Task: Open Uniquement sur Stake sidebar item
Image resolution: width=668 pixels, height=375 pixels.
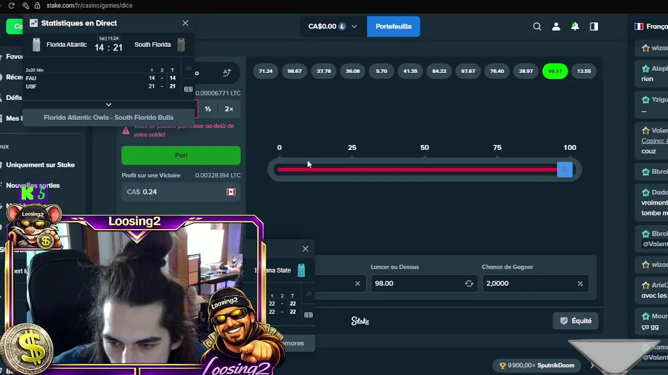Action: tap(40, 165)
